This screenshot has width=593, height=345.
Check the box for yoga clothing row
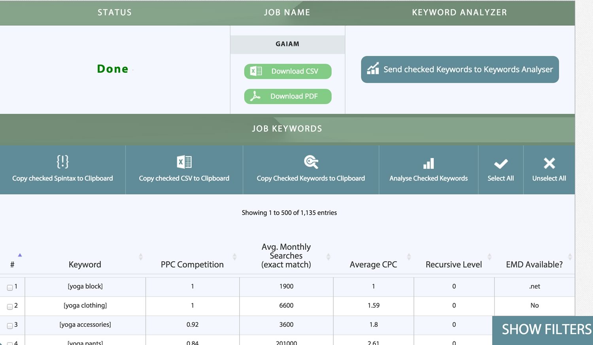point(10,307)
